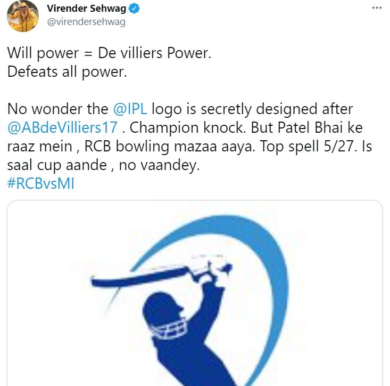Select the #RCBvsMI hashtag
The width and height of the screenshot is (390, 386).
pos(41,183)
